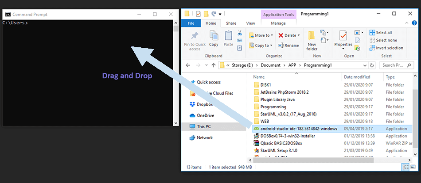The image size is (421, 183).
Task: Click the New folder icon in Quick Access Toolbar
Action: [206, 14]
